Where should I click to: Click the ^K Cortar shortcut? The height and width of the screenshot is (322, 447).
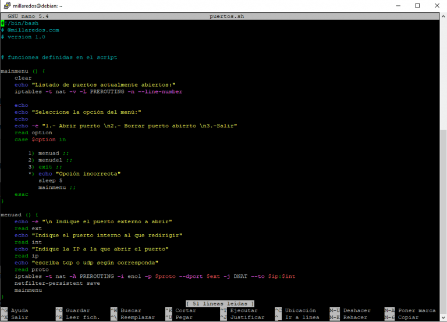point(181,310)
